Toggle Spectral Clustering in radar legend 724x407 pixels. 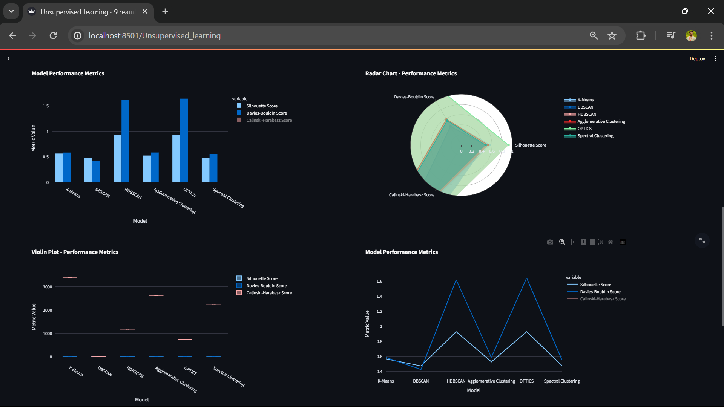589,136
